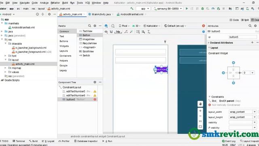Viewport: 259px width, 146px height.
Task: Open Event Log
Action: point(229,141)
